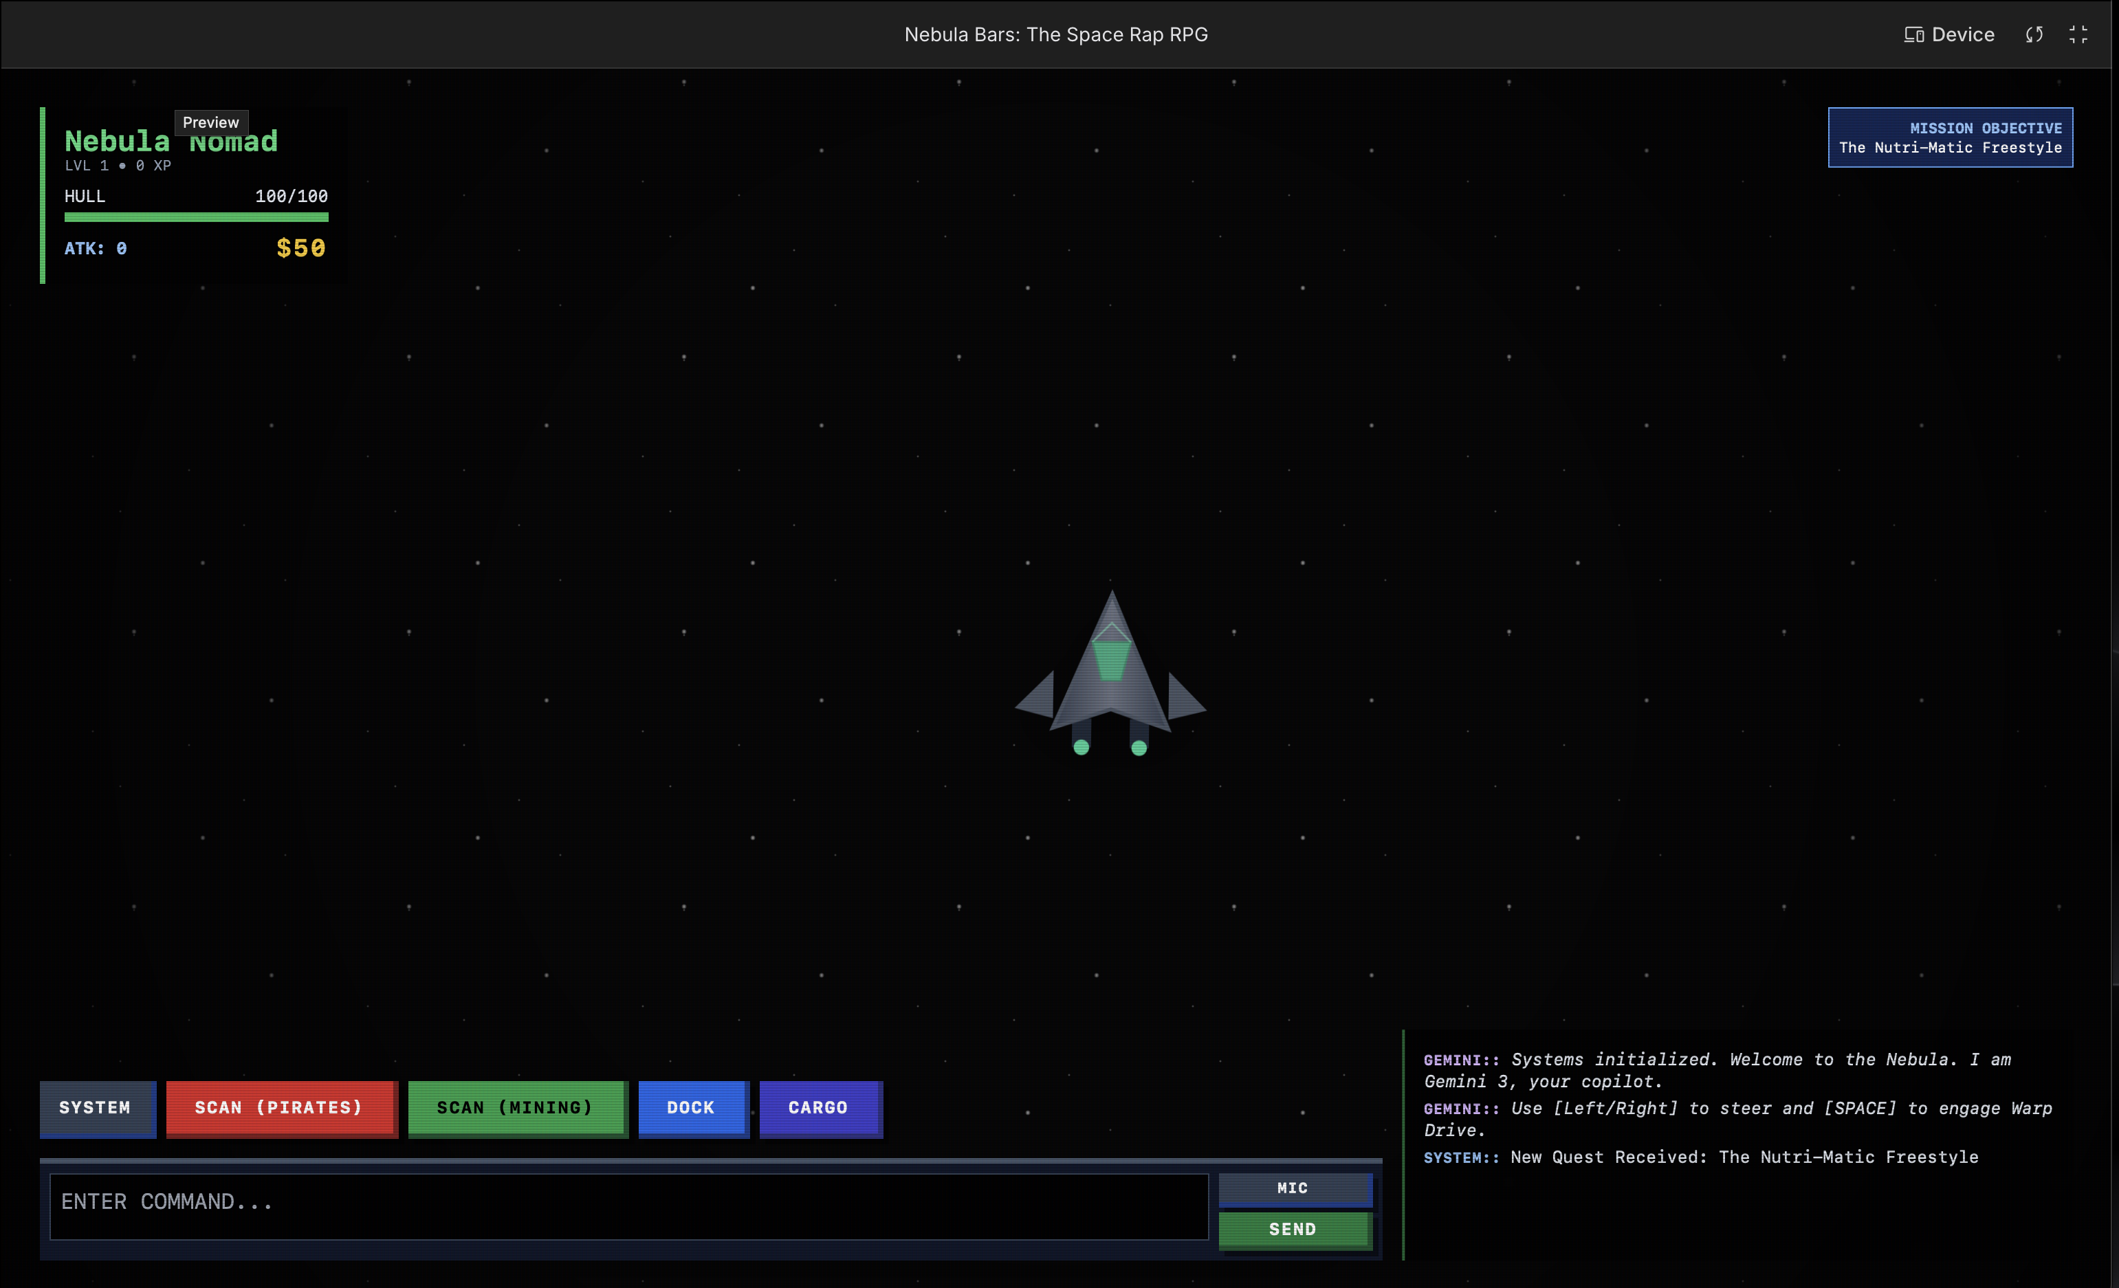Click the Preview tooltip label
The image size is (2119, 1288).
[x=210, y=122]
